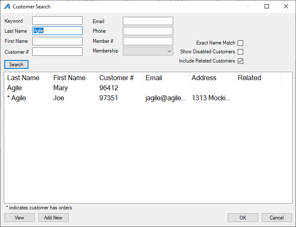Cancel the customer search dialog

[x=277, y=218]
